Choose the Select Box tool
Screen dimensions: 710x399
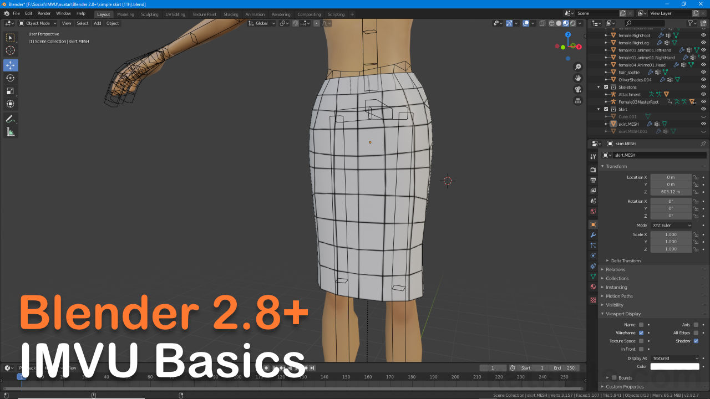11,37
